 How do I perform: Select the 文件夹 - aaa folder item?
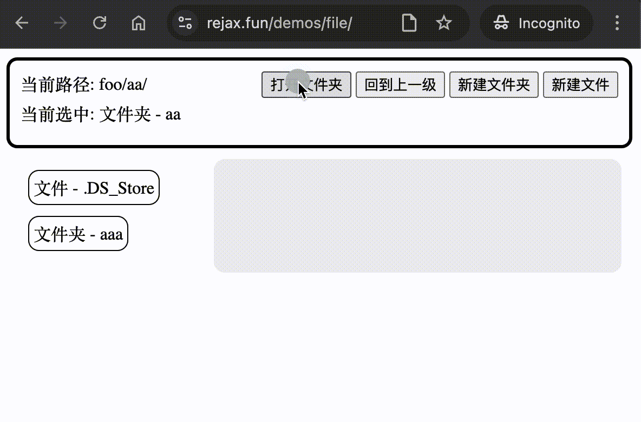pos(77,234)
